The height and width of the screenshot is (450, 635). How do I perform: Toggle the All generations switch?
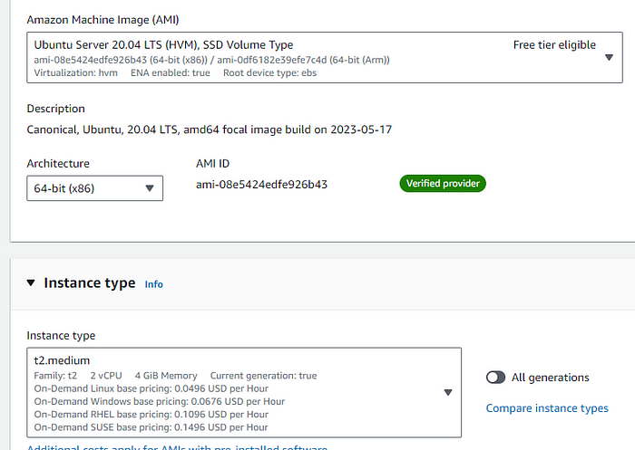click(495, 378)
